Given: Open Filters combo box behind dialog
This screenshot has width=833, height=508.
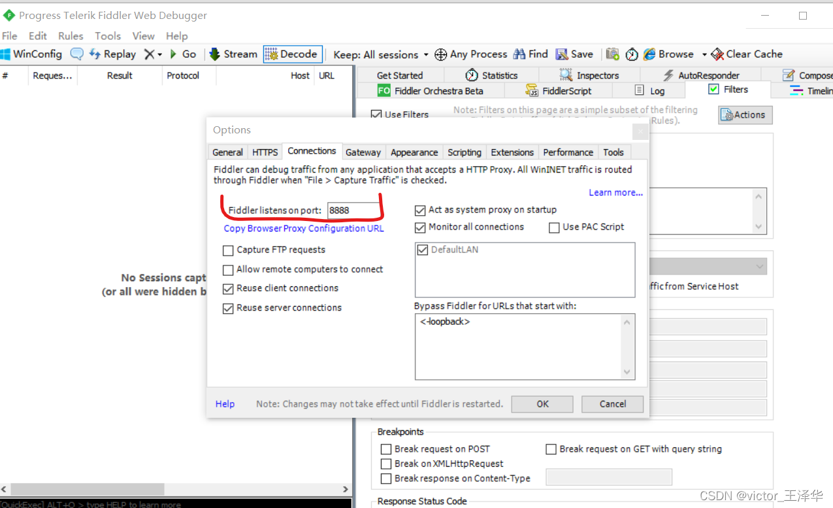Looking at the screenshot, I should tap(708, 266).
